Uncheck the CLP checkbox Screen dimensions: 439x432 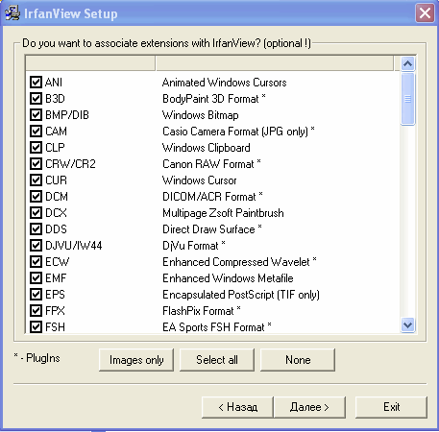click(x=36, y=148)
